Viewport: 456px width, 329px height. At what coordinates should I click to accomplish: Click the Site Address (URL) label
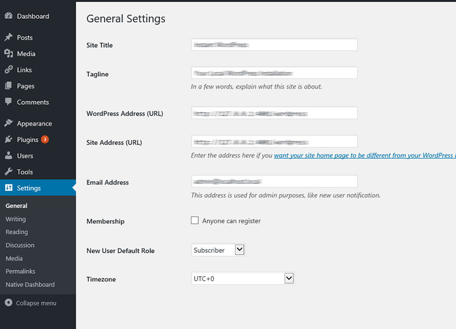115,142
